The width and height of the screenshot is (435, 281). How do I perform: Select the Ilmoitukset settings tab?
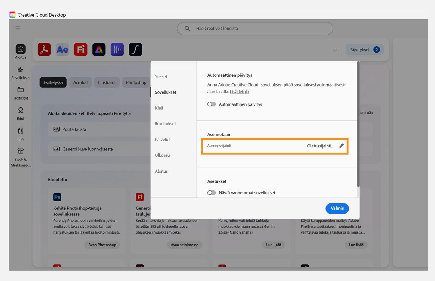coord(165,124)
